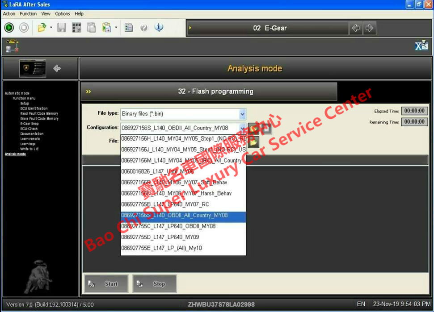Viewport: 434px width, 312px height.
Task: Click the browse folder icon beside File
Action: (253, 142)
